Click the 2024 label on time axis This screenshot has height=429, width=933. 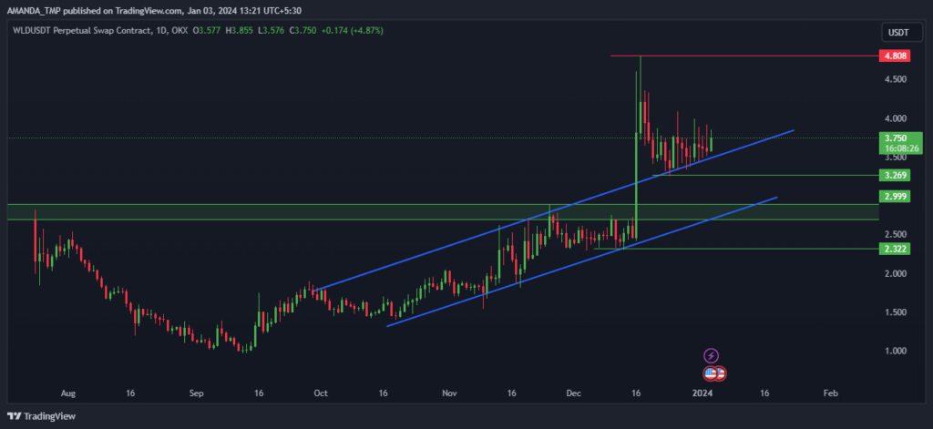[702, 393]
